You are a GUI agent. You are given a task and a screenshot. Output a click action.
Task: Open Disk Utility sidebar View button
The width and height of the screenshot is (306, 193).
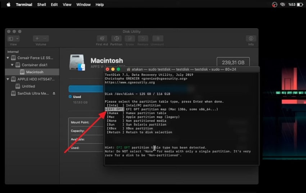pos(11,38)
